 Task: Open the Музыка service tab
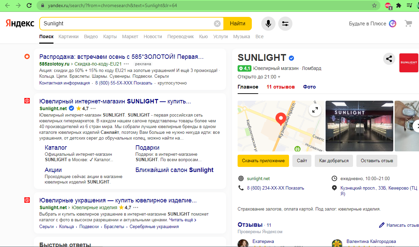(x=242, y=36)
